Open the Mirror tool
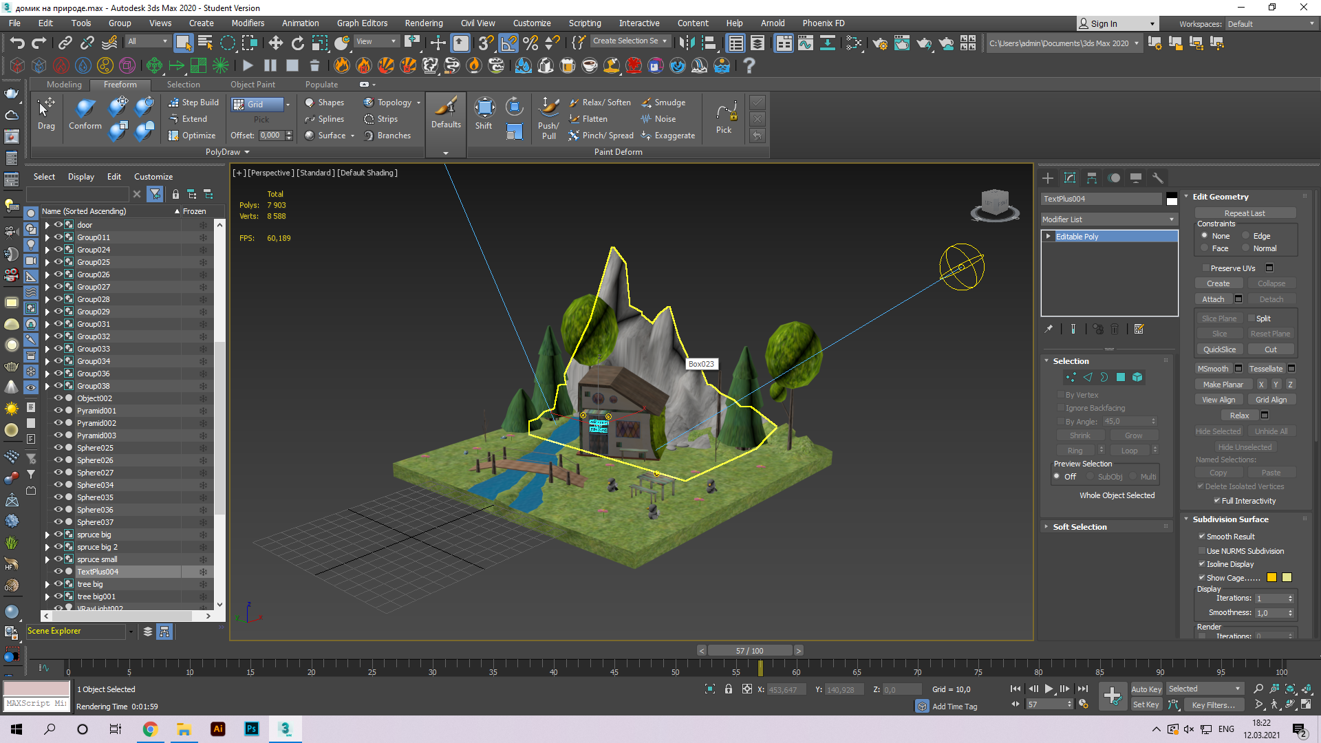The width and height of the screenshot is (1321, 743). point(687,43)
